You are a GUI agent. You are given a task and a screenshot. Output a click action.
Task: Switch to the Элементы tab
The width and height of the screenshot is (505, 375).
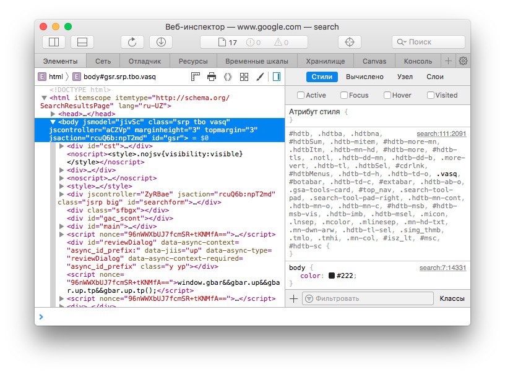click(x=60, y=61)
